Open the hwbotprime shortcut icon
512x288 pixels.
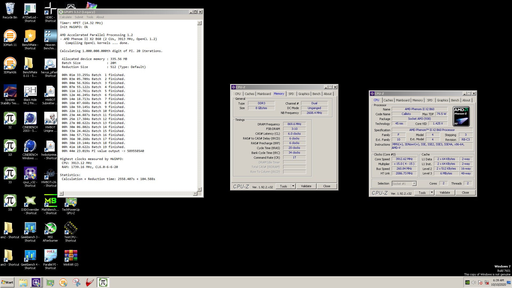click(50, 150)
